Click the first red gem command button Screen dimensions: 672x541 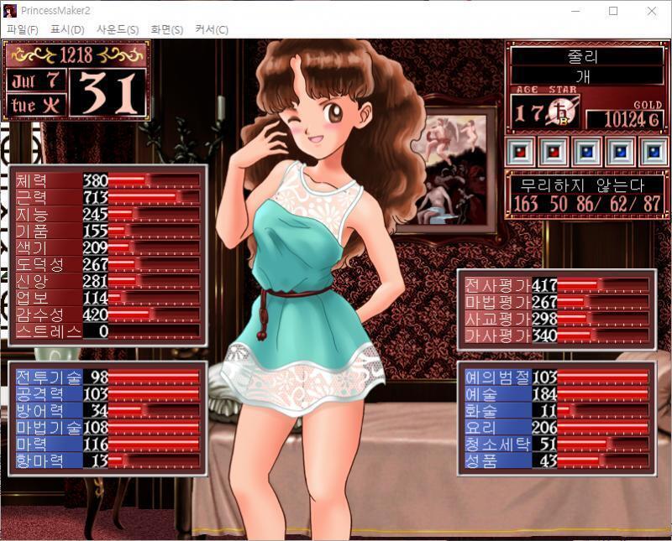(520, 152)
